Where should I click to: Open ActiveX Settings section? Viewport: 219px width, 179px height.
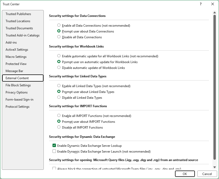pyautogui.click(x=23, y=50)
